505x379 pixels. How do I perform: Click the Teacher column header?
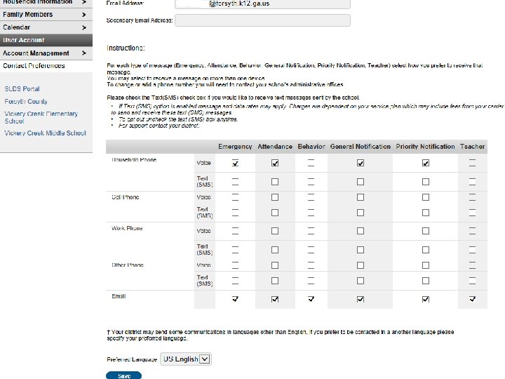click(472, 147)
